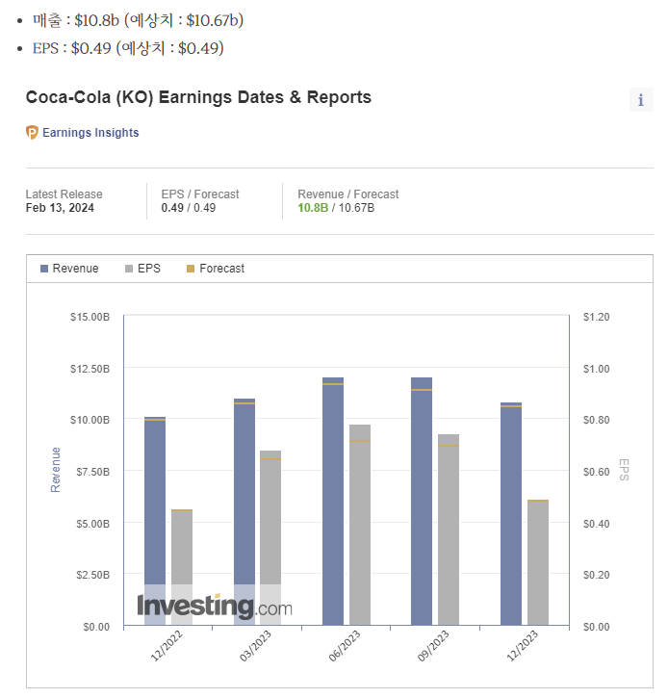
Task: Select the 03/2023 revenue bar
Action: (x=244, y=512)
